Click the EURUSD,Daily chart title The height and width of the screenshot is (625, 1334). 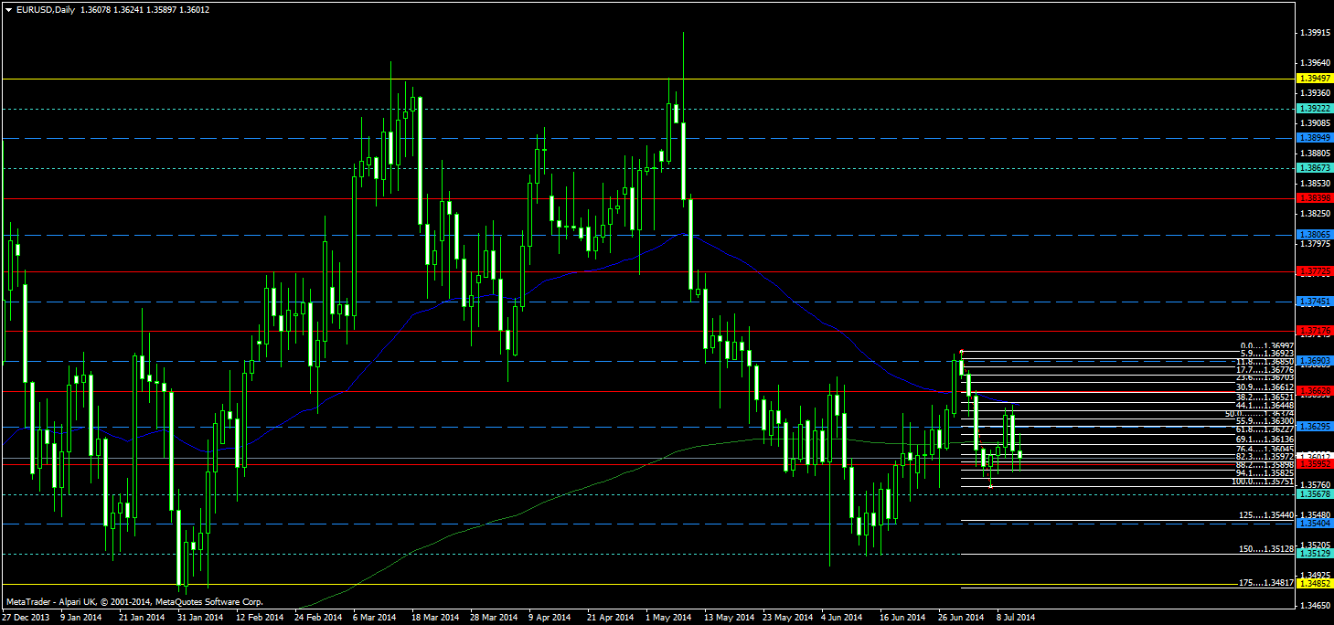[46, 9]
